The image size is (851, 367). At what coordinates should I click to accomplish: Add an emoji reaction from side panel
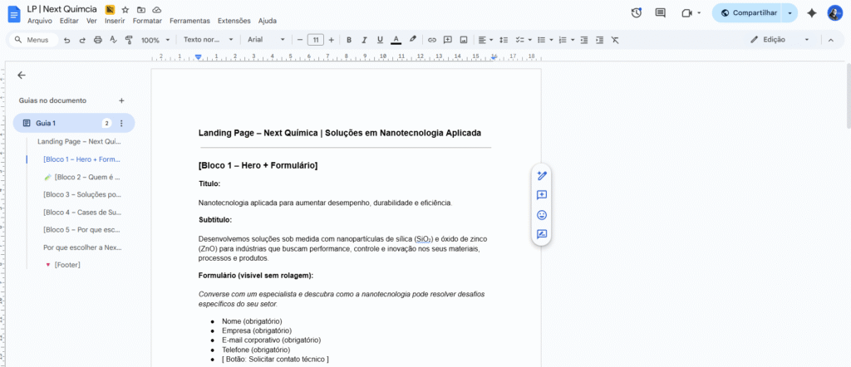[542, 215]
